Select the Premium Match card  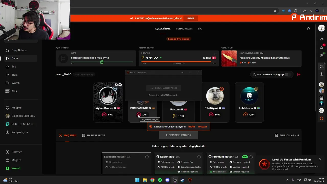[231, 164]
